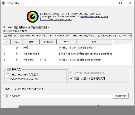This screenshot has width=135, height=115.
Task: Click the 浏览(B) browse button
Action: 121,96
